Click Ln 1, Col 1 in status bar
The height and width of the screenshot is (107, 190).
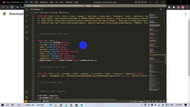134,101
